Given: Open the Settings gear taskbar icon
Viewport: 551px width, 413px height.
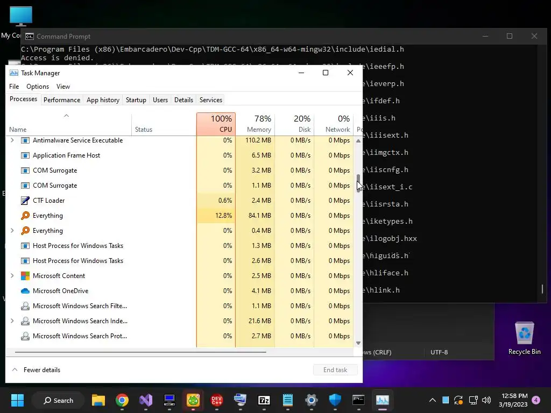Looking at the screenshot, I should [312, 400].
